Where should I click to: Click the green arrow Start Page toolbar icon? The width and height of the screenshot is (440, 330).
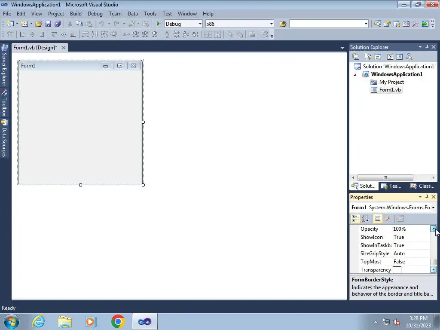coord(425,24)
